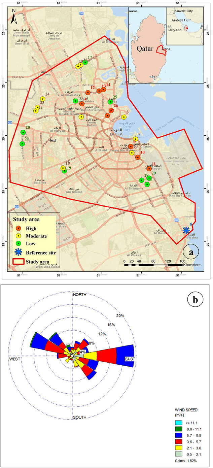Click the Riyadh label in inset
The image size is (213, 468).
pos(176,30)
